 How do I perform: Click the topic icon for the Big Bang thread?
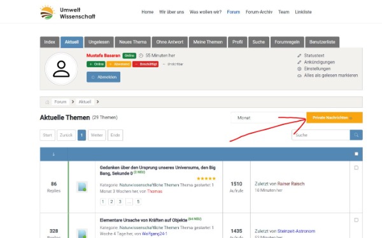[x=82, y=187]
